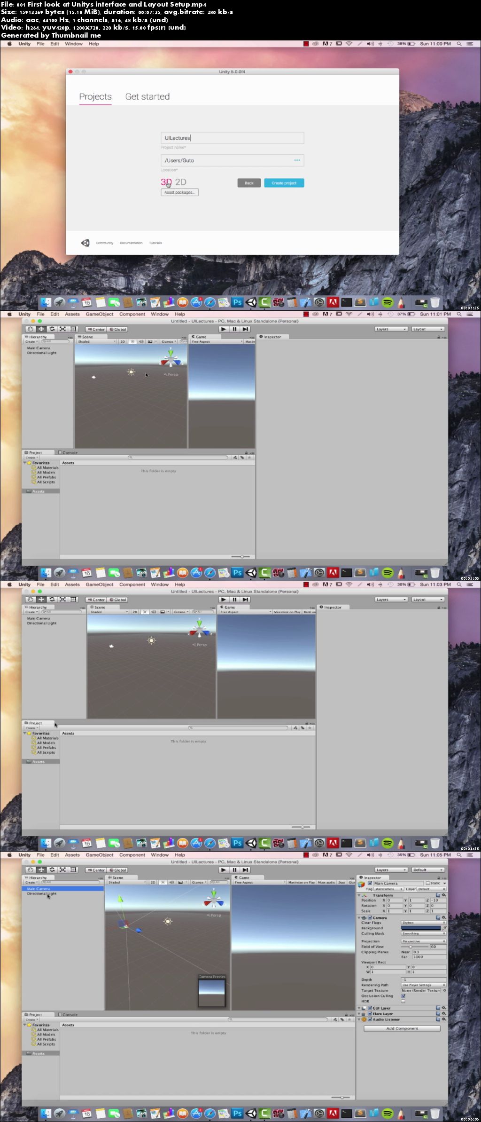Click the Asset packages... button

179,192
